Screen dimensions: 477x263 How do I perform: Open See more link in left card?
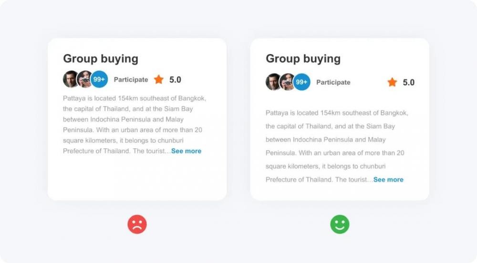(x=186, y=151)
